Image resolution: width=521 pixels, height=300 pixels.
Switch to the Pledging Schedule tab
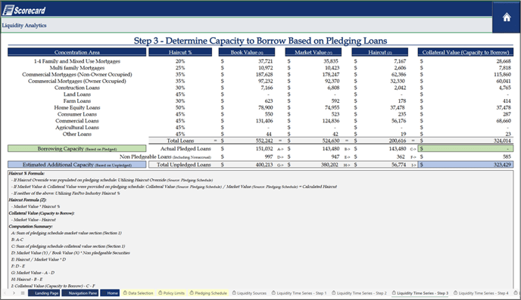point(208,293)
